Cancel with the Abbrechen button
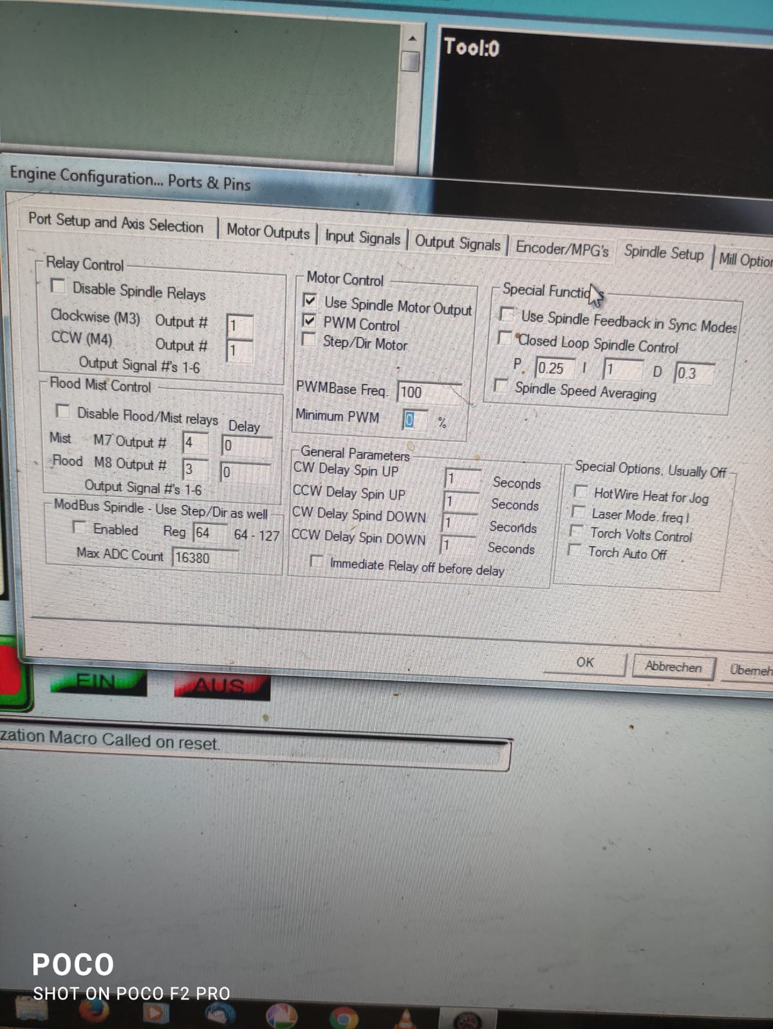773x1029 pixels. [673, 667]
